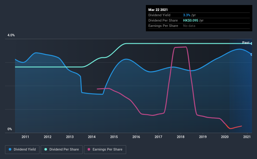Image resolution: width=257 pixels, height=159 pixels.
Task: Toggle the Earnings Per Share legend button
Action: pyautogui.click(x=105, y=150)
